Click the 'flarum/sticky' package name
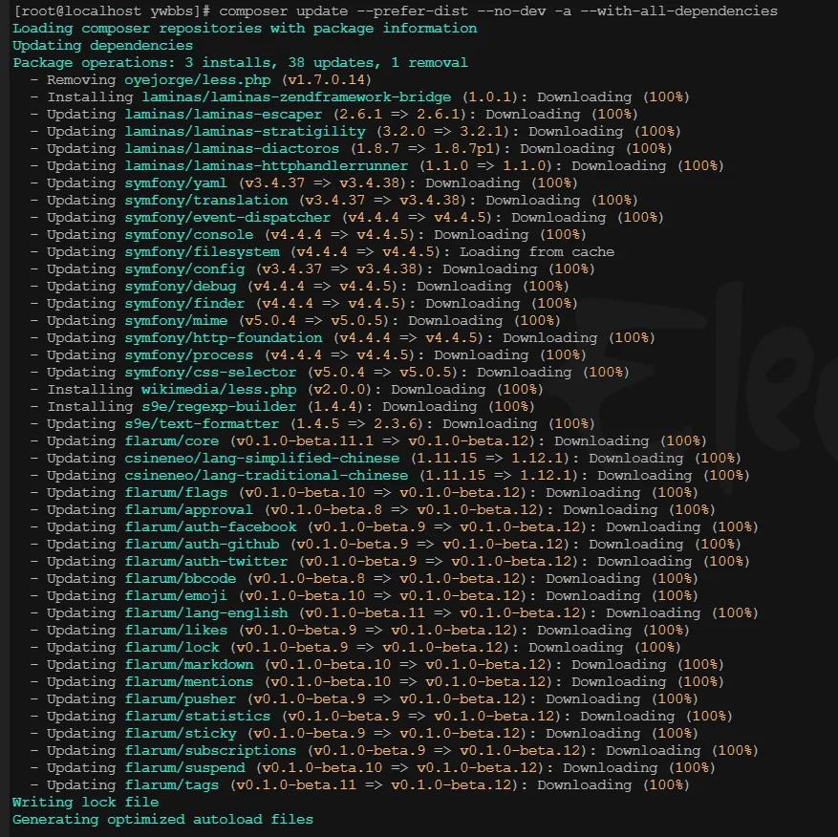 click(x=181, y=733)
